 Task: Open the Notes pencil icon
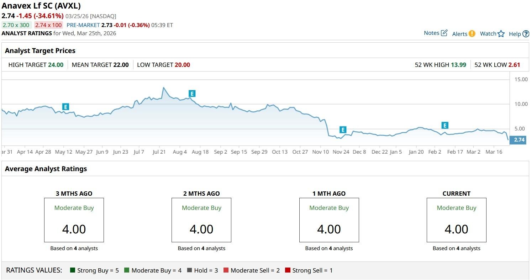(x=444, y=33)
